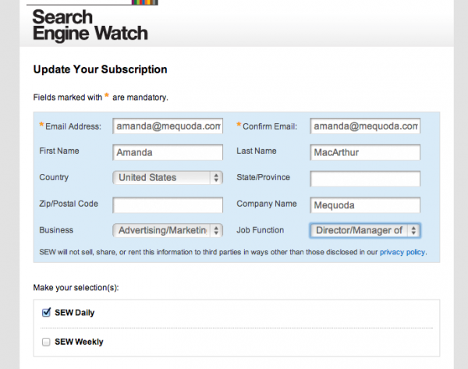Viewport: 468px width, 369px height.
Task: Edit the First Name field containing Amanda
Action: [168, 152]
